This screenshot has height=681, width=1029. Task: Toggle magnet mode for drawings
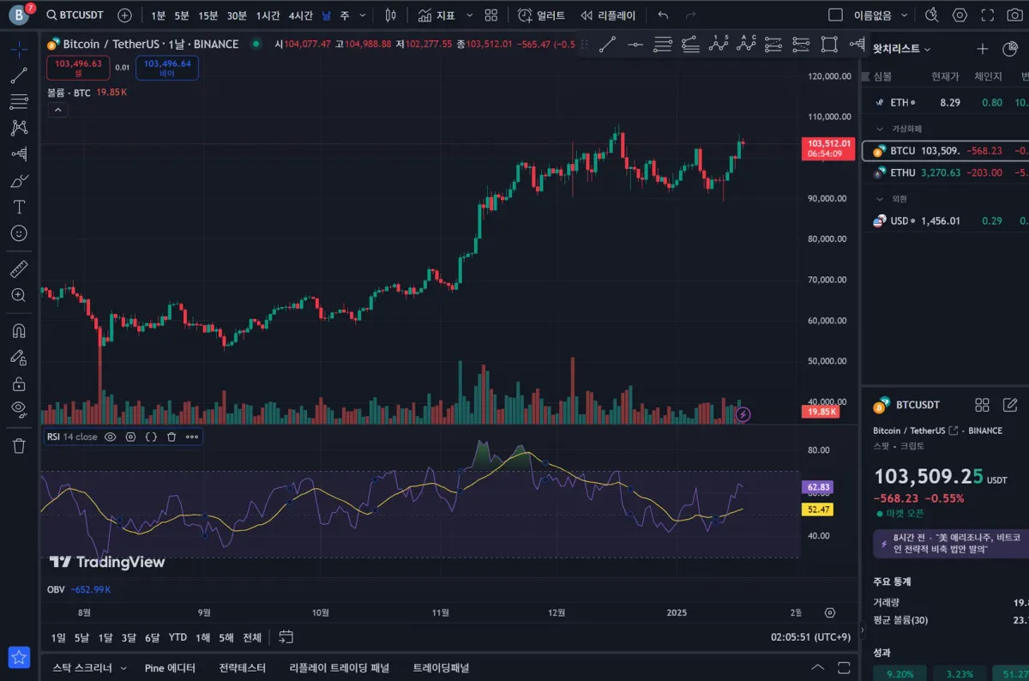pyautogui.click(x=18, y=330)
